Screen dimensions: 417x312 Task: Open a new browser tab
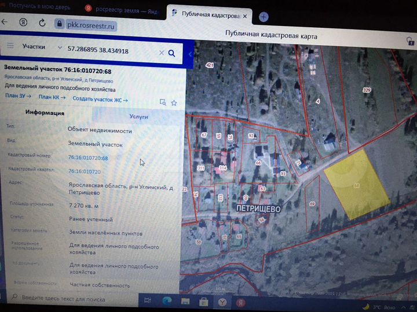264,17
